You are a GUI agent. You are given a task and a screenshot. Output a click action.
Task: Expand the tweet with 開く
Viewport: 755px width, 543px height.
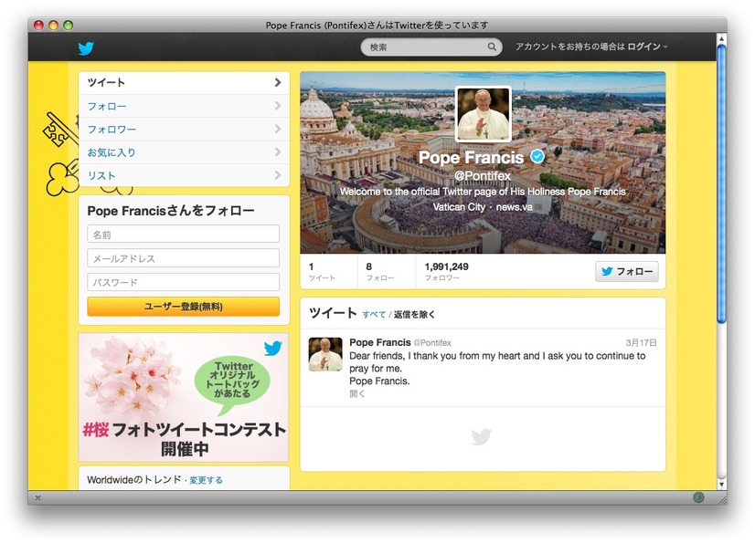tap(356, 394)
